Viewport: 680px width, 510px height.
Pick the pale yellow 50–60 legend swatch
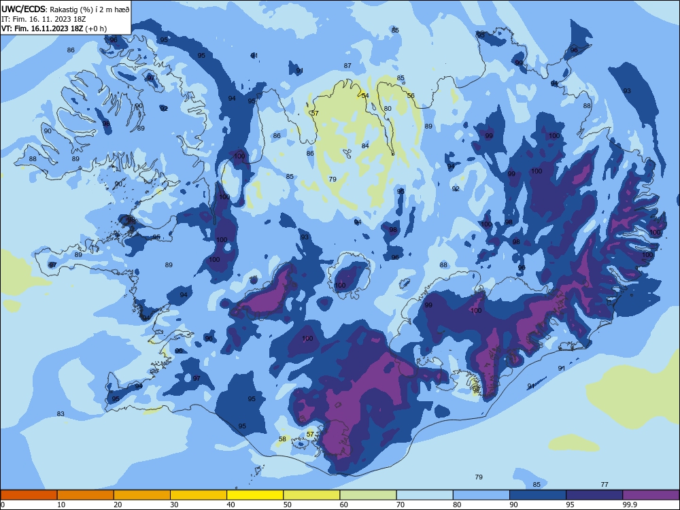(311, 495)
